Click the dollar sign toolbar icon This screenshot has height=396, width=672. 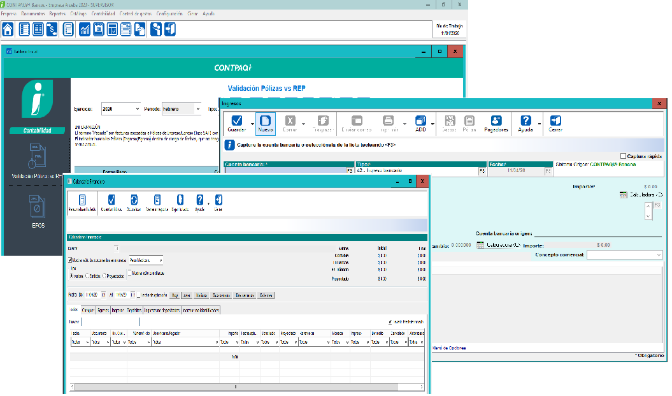pyautogui.click(x=52, y=29)
